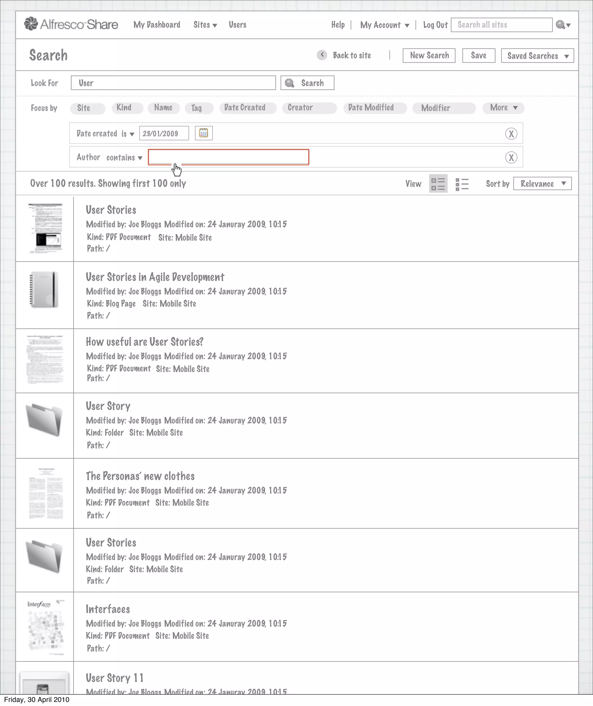Click the header search magnifier icon

[560, 25]
